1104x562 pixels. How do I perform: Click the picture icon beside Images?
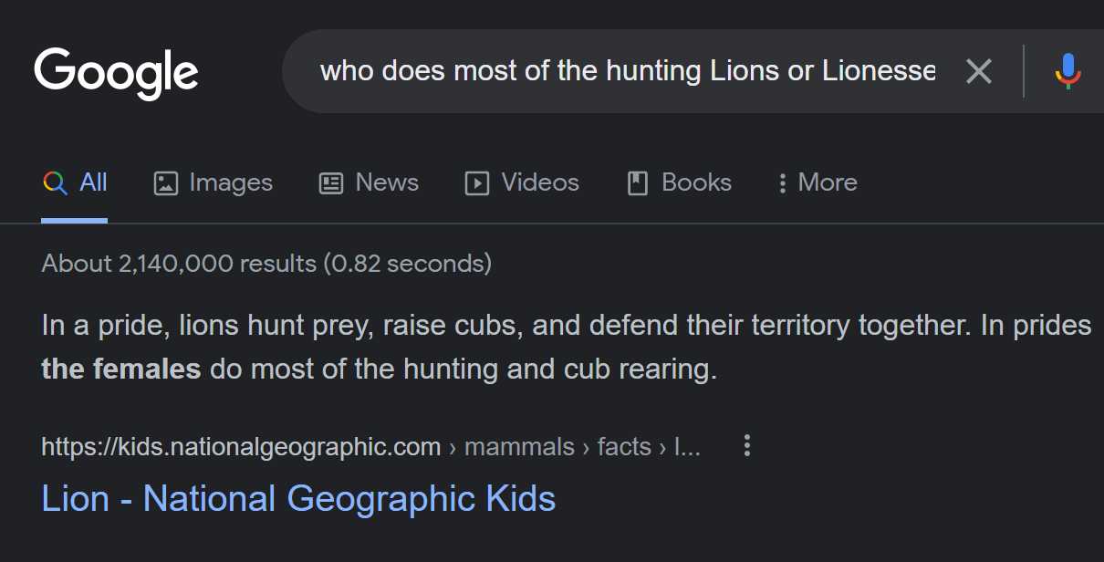[165, 183]
